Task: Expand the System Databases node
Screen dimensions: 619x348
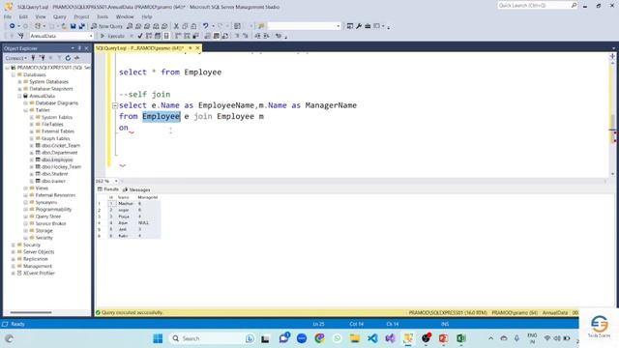Action: tap(19, 81)
